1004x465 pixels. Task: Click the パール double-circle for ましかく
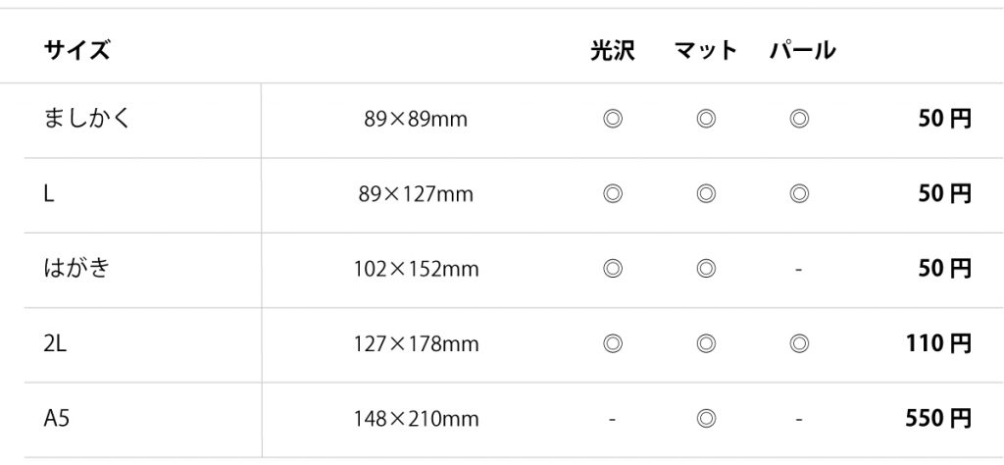pos(798,119)
